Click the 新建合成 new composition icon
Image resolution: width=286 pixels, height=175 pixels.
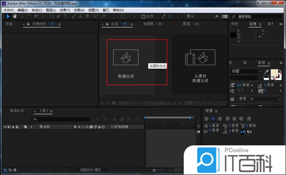(125, 57)
